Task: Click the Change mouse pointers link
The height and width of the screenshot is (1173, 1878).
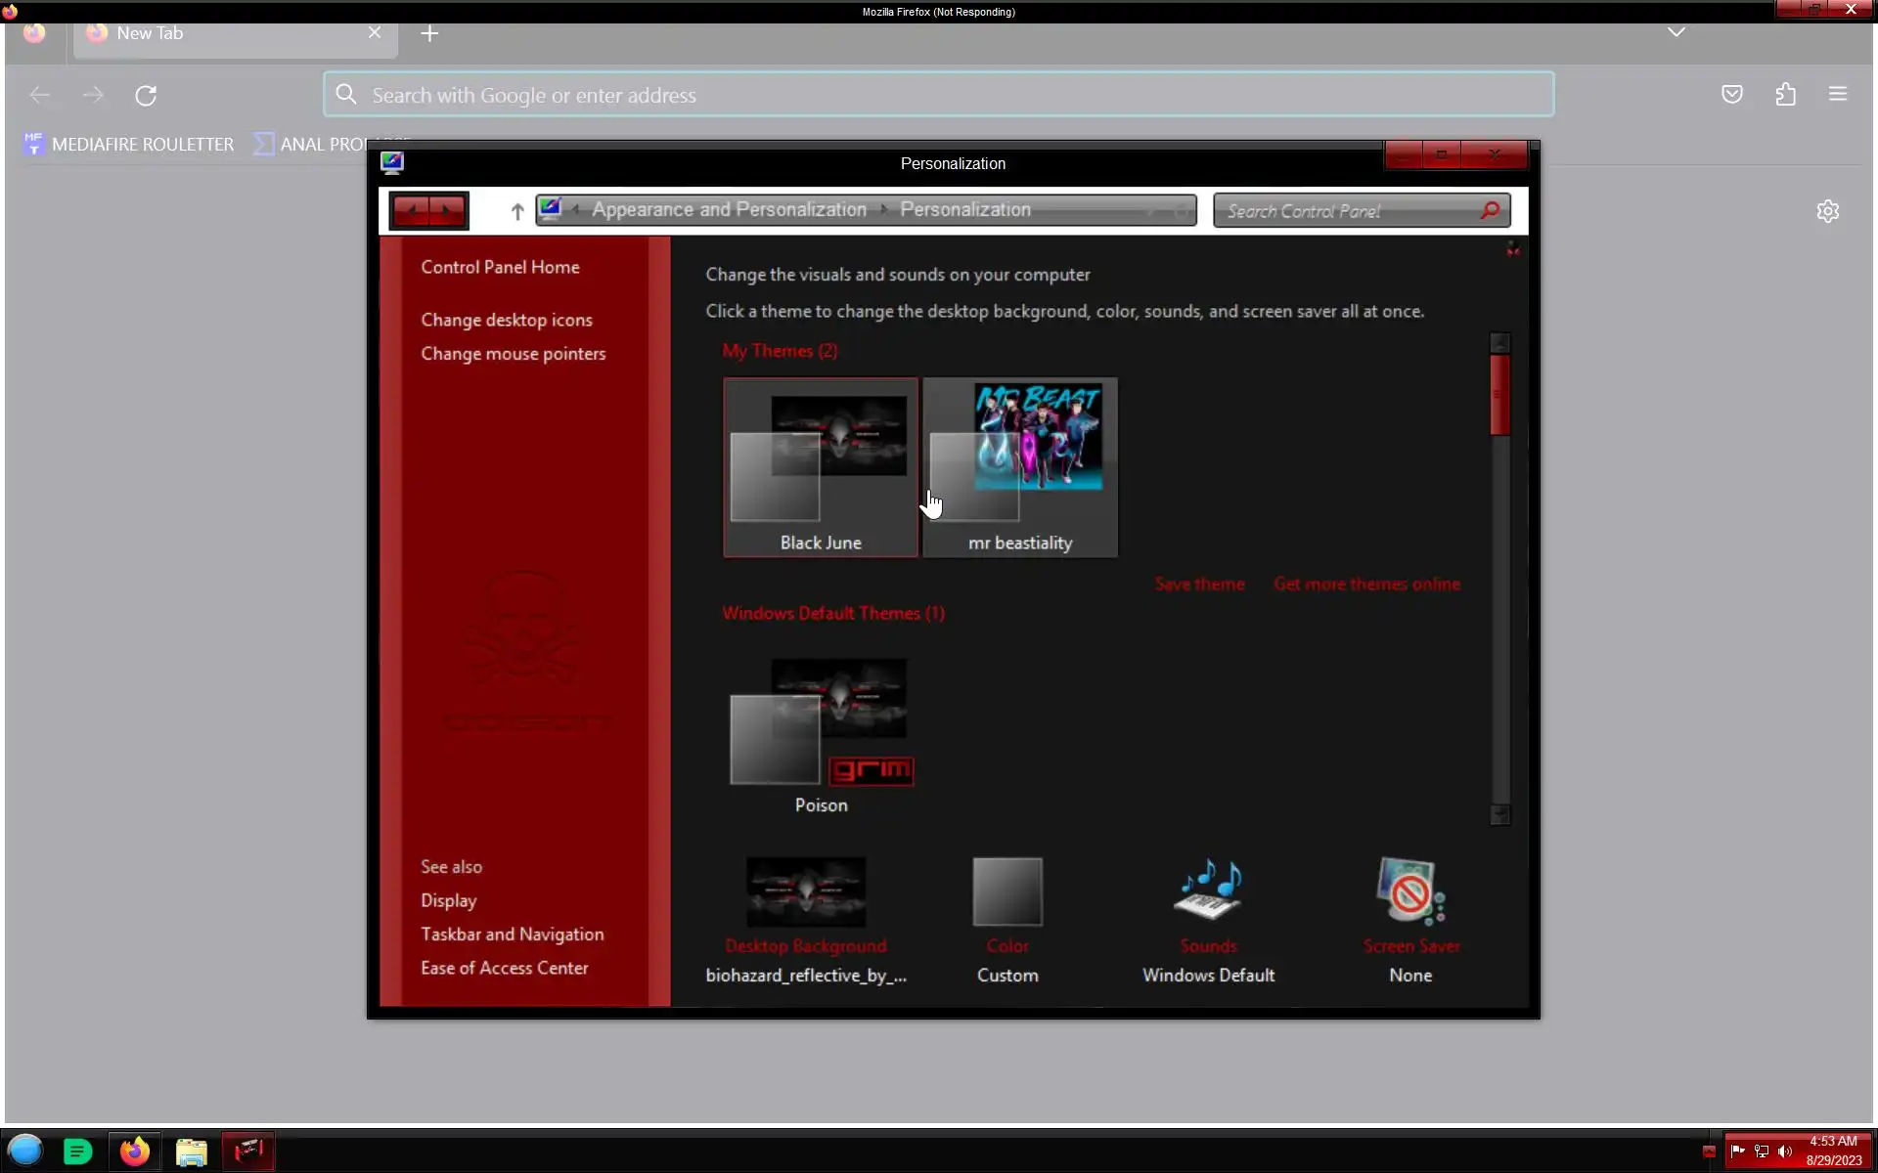Action: pyautogui.click(x=513, y=354)
